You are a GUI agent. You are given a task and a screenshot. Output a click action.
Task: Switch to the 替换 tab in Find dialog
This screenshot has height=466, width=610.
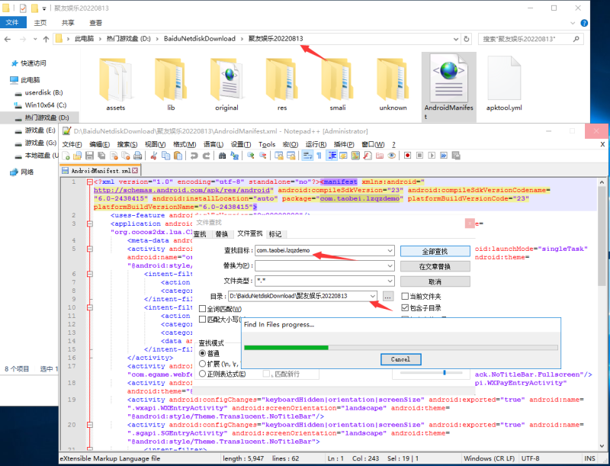tap(221, 235)
